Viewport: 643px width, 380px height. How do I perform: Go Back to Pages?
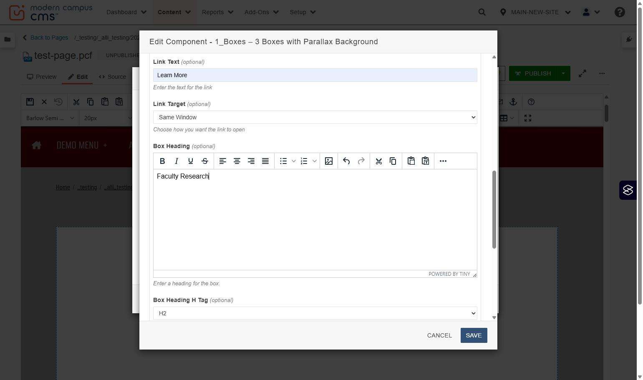(45, 38)
